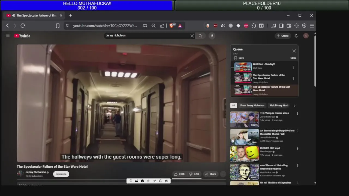Click the zoom magnifier icon in address bar
Image resolution: width=349 pixels, height=196 pixels.
[x=154, y=26]
